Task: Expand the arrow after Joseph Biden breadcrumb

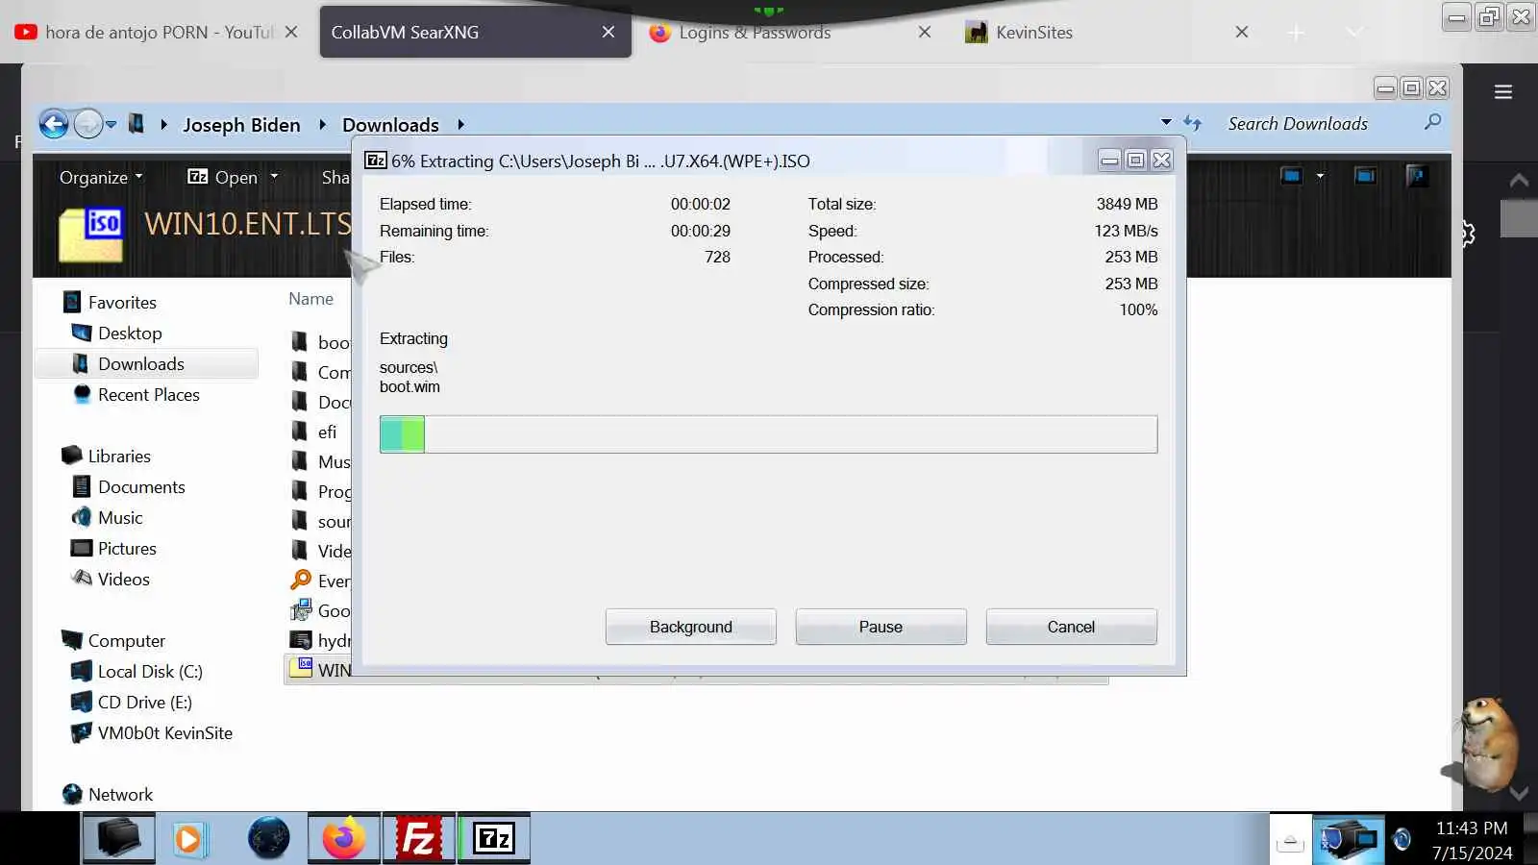Action: point(322,125)
